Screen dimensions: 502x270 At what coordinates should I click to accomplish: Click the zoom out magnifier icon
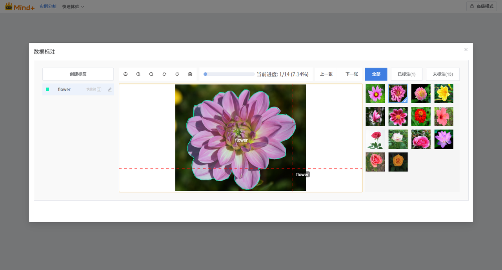[151, 74]
